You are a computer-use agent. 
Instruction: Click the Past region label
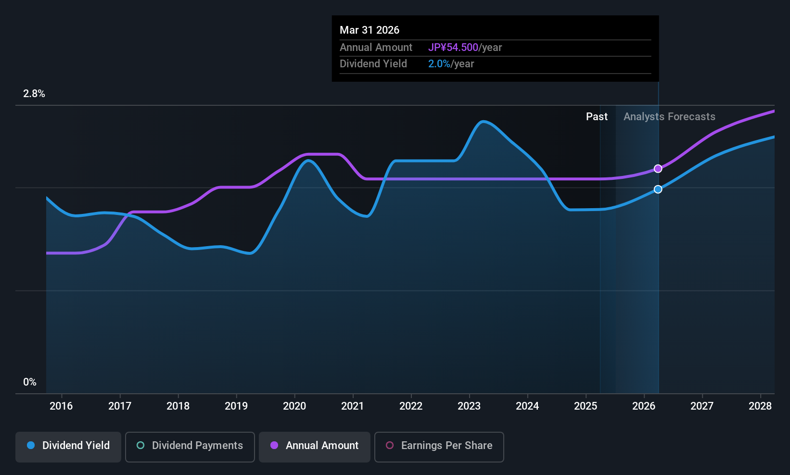coord(597,117)
